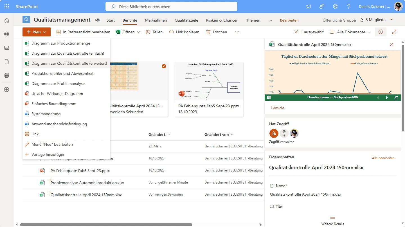Clear the selection X next to 1 ausgewählt

click(x=296, y=32)
